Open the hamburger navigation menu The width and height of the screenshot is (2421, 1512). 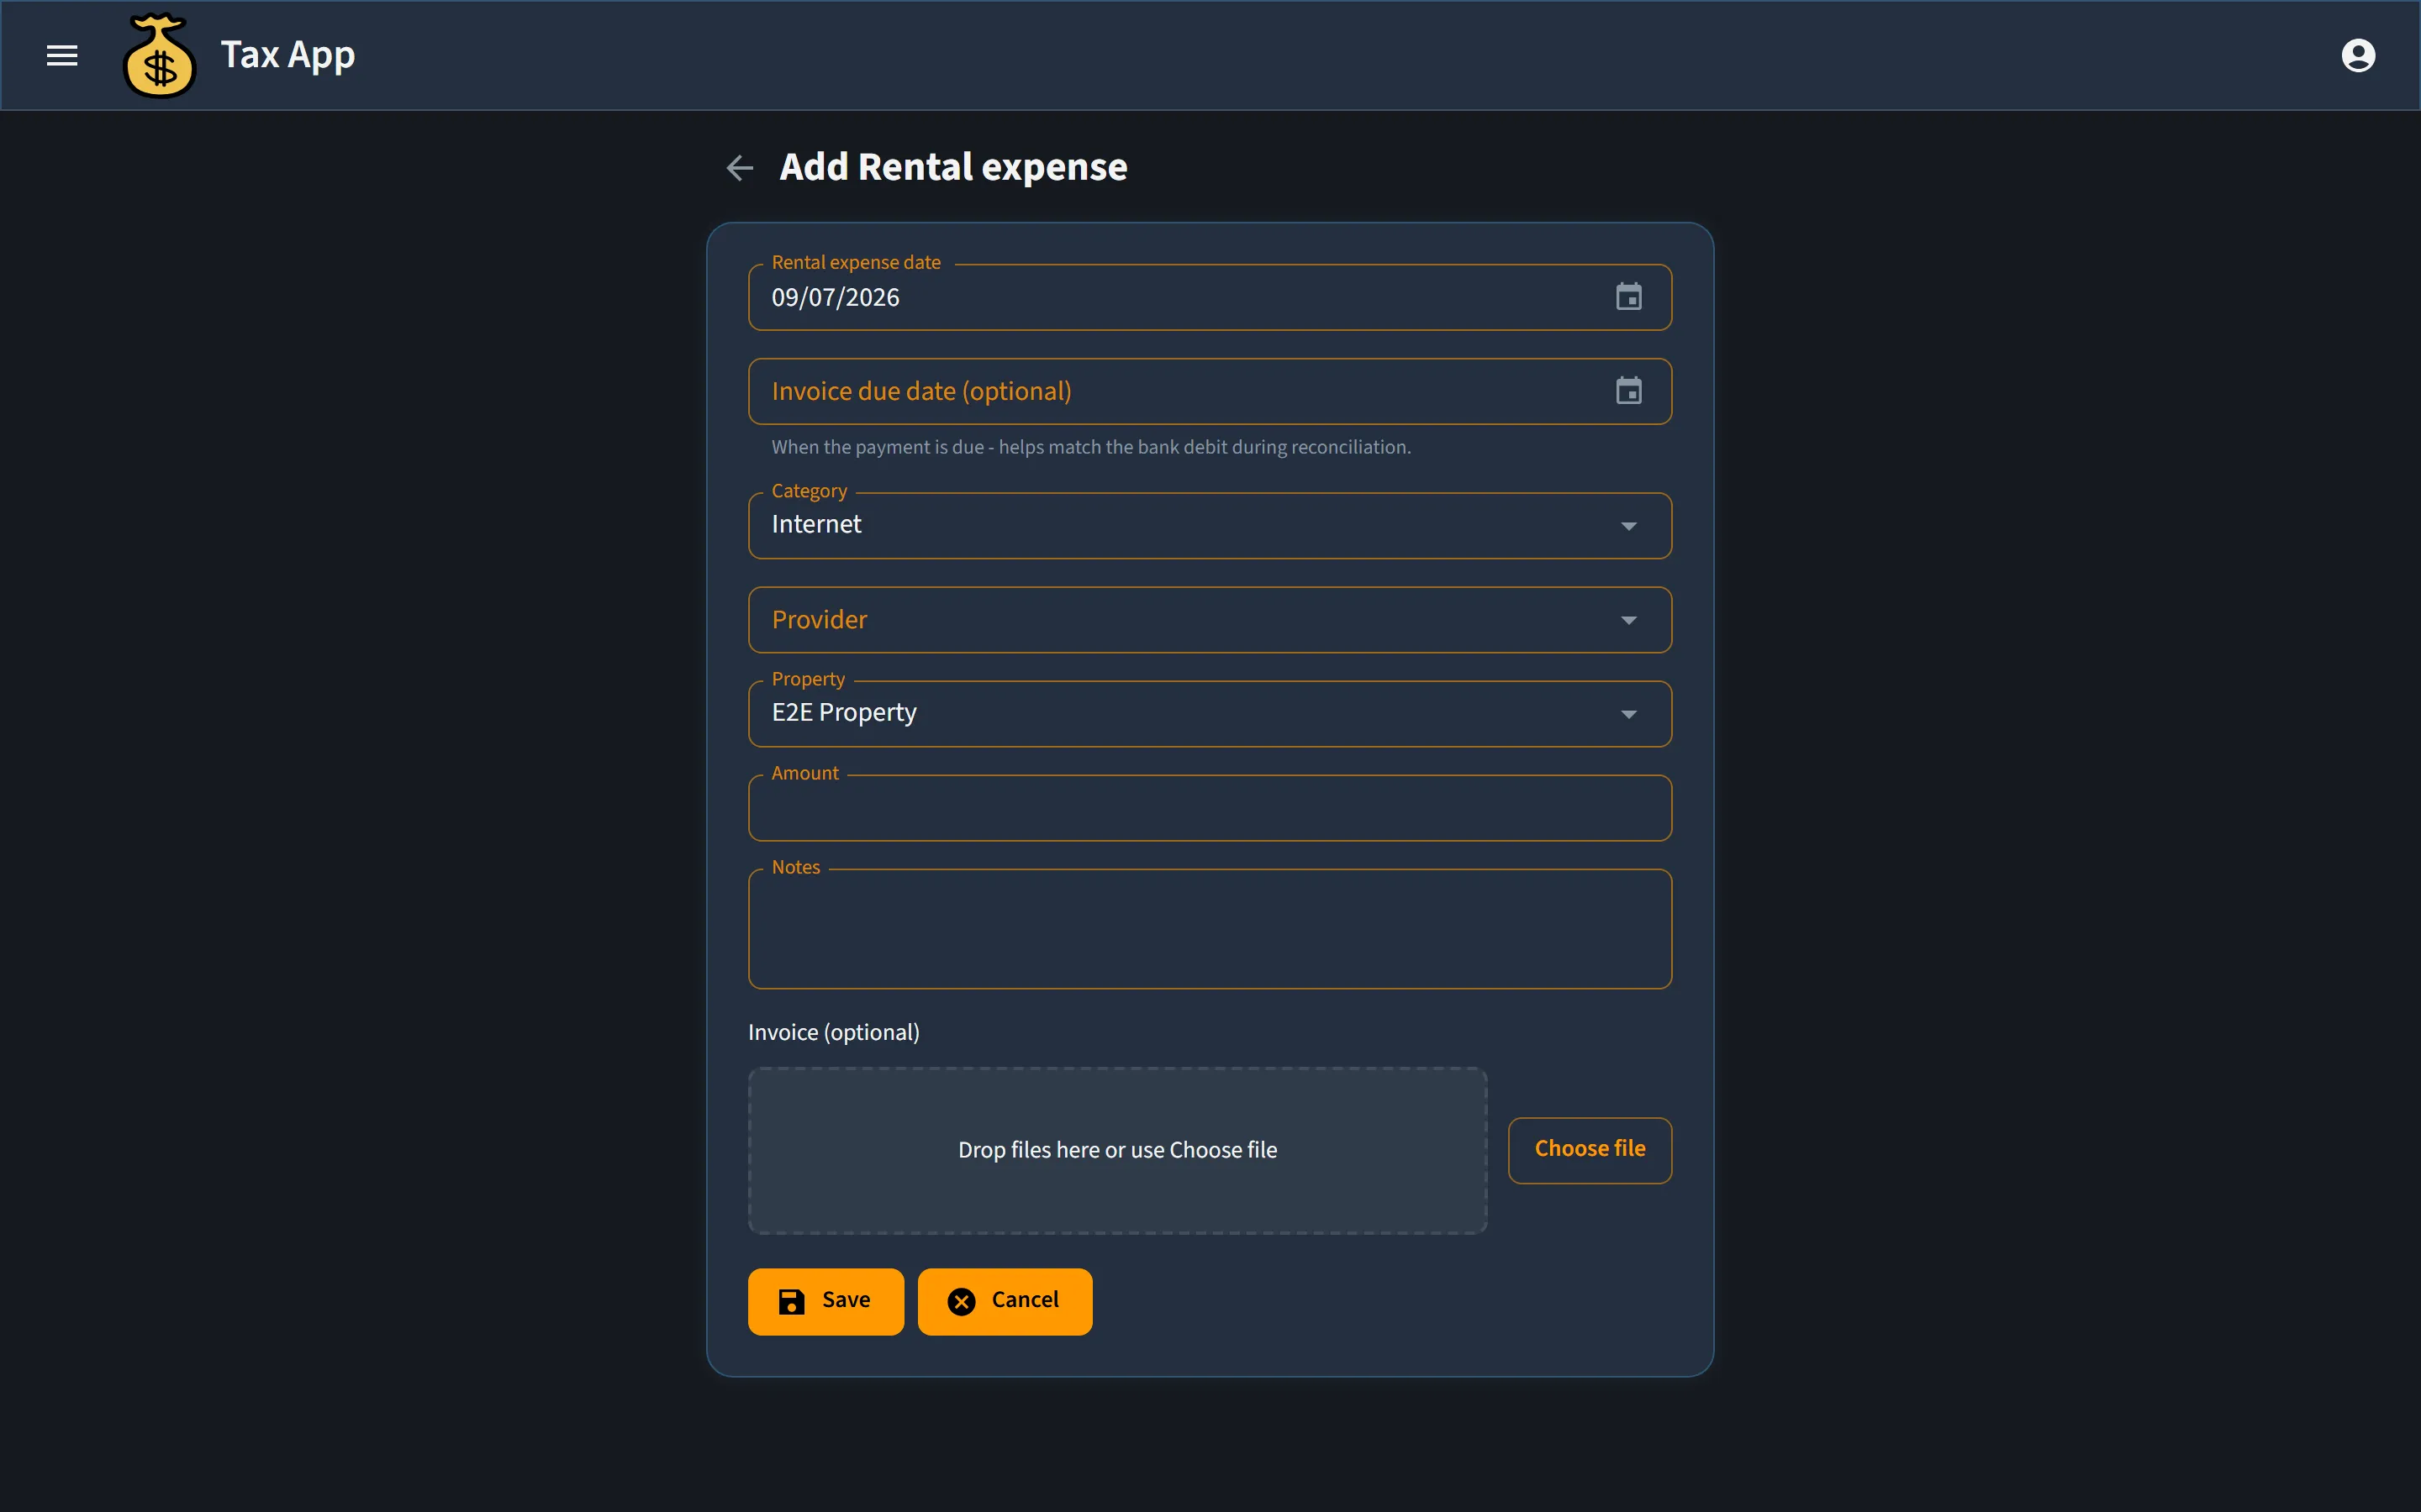(62, 55)
